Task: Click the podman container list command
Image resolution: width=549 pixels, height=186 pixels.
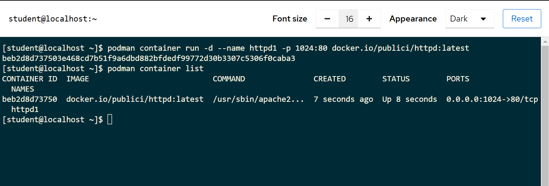Action: 155,68
